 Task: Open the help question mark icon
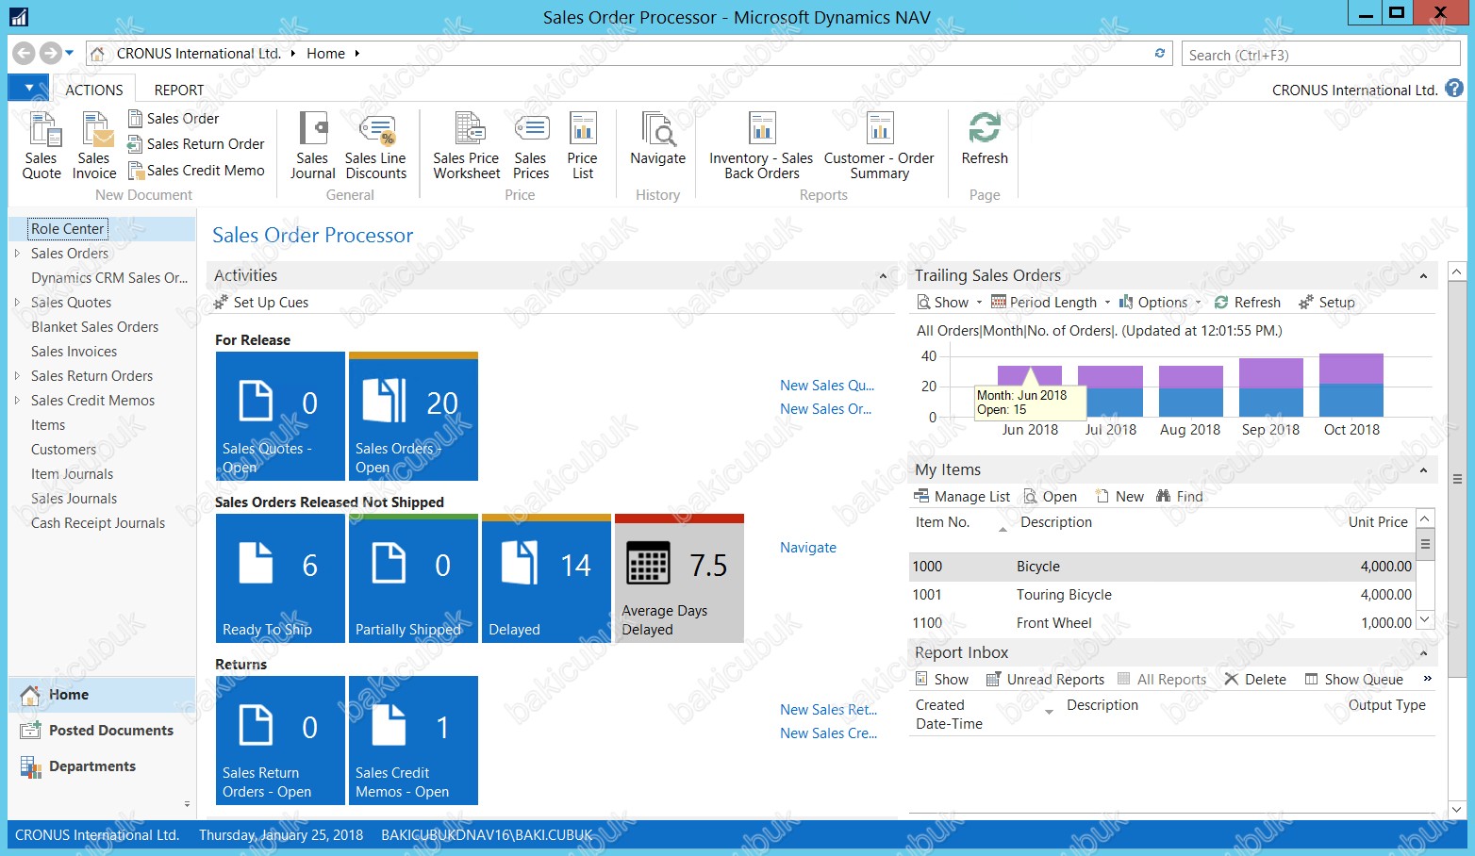[1454, 89]
